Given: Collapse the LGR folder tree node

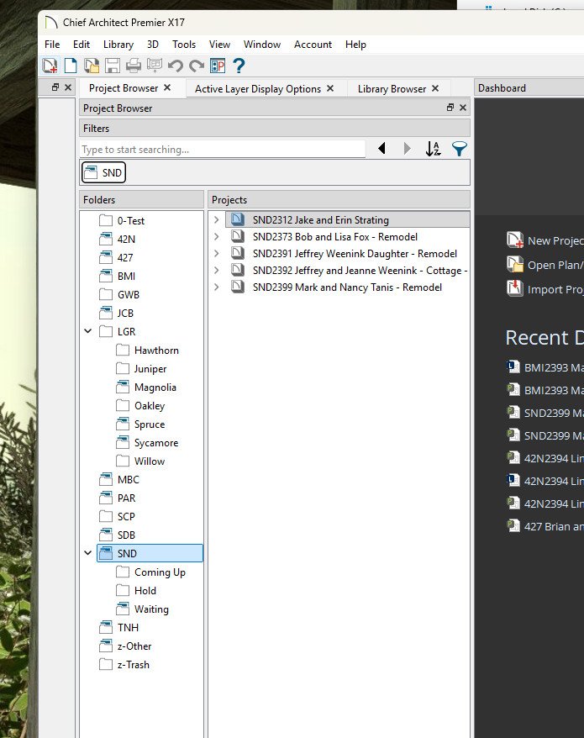Looking at the screenshot, I should pos(88,332).
